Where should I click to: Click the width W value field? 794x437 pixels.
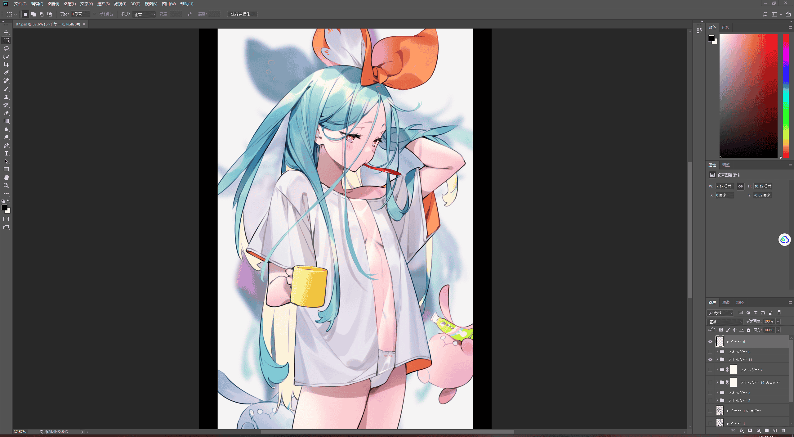click(x=725, y=186)
